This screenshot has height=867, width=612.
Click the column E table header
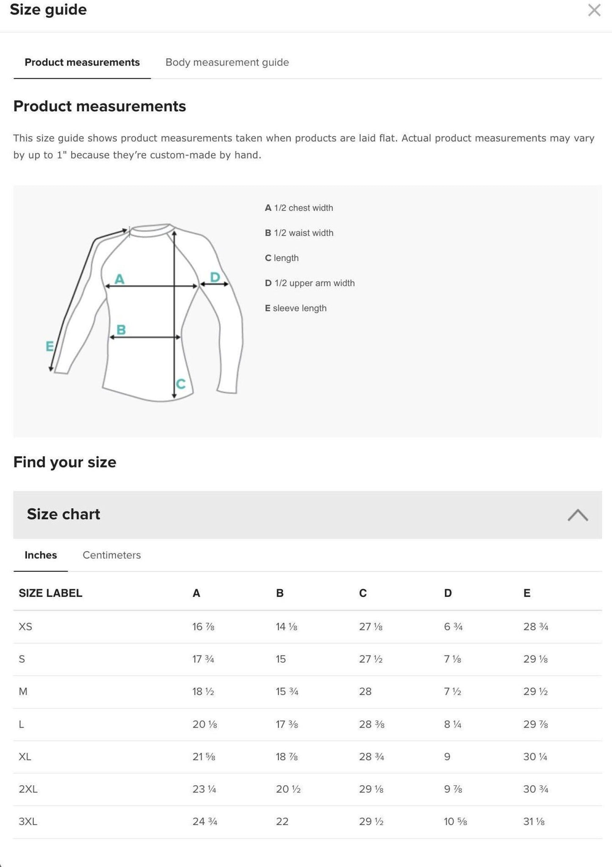coord(526,593)
